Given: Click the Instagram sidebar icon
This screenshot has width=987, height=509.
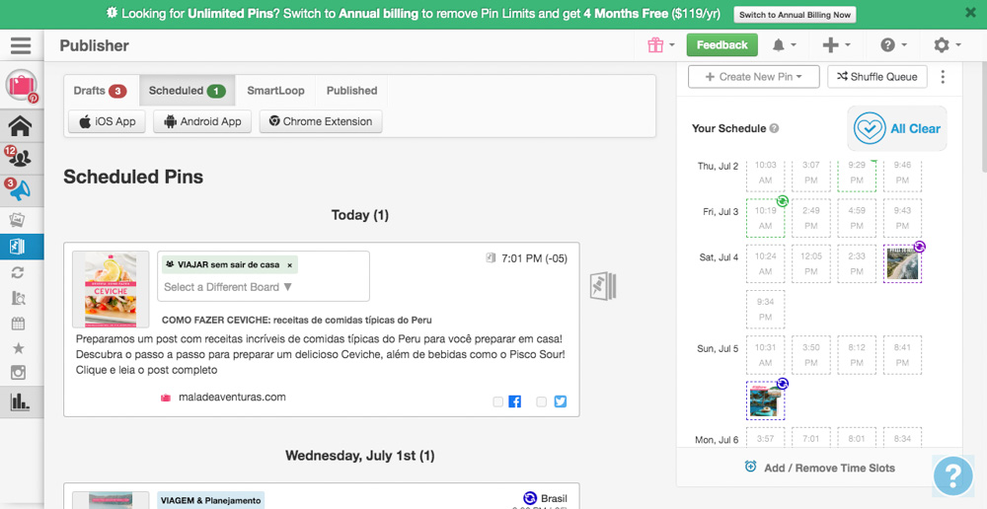Looking at the screenshot, I should point(18,373).
